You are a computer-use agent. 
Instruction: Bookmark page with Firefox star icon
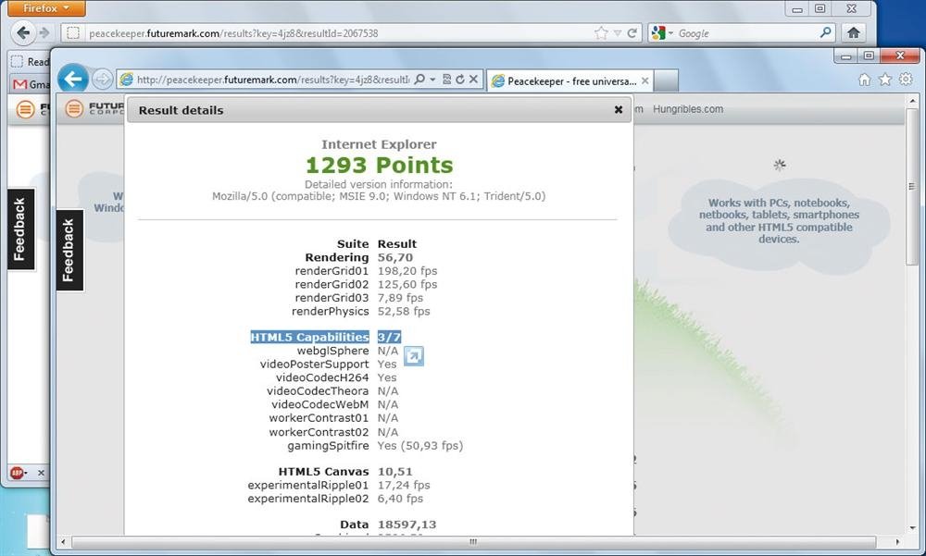[601, 33]
